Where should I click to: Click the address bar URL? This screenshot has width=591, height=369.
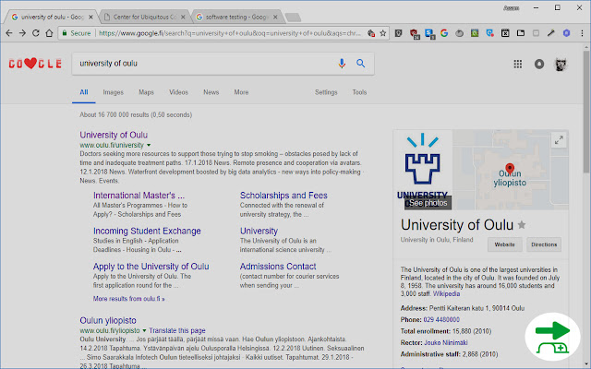[x=230, y=33]
